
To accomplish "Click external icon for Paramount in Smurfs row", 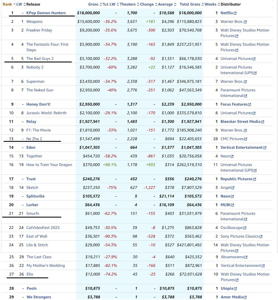I will (246, 219).
